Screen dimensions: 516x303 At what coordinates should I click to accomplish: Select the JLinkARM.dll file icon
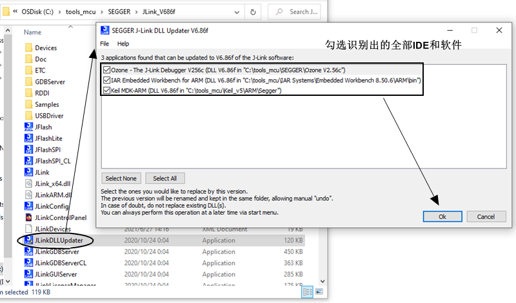click(28, 195)
